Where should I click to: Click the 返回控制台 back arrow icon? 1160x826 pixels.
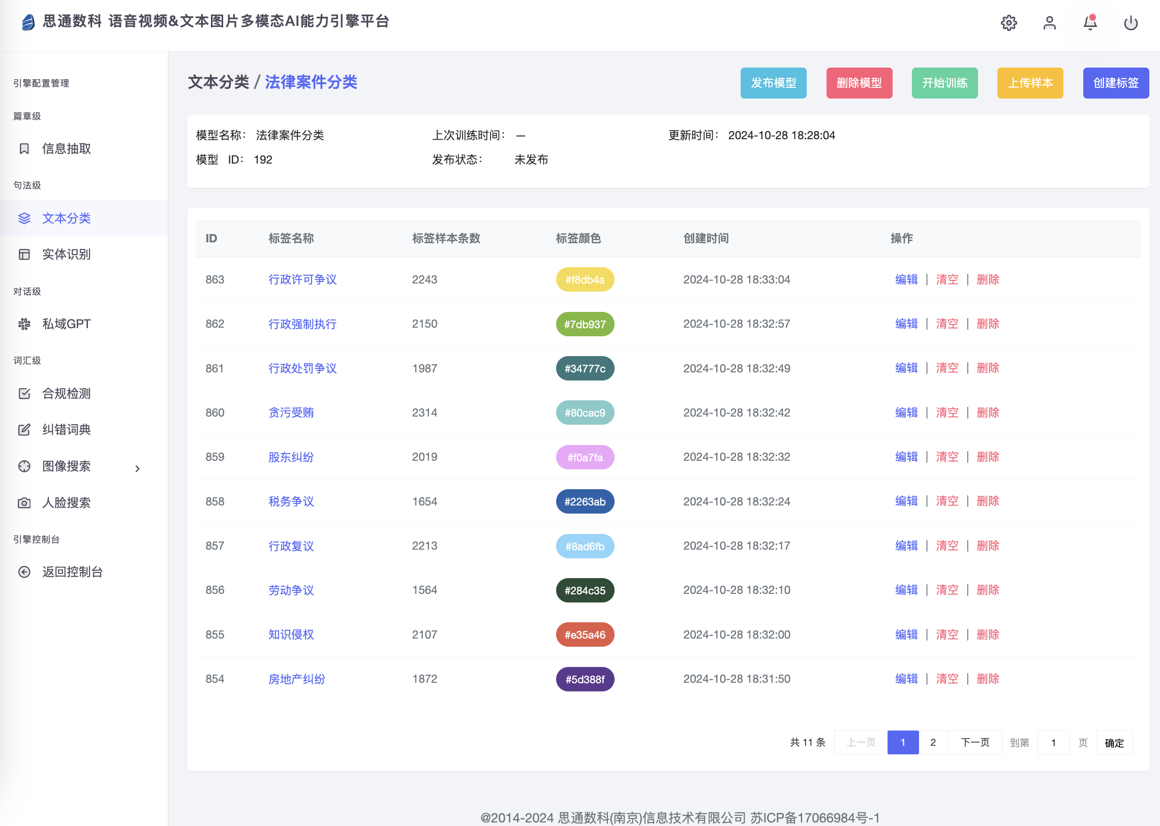[x=24, y=571]
